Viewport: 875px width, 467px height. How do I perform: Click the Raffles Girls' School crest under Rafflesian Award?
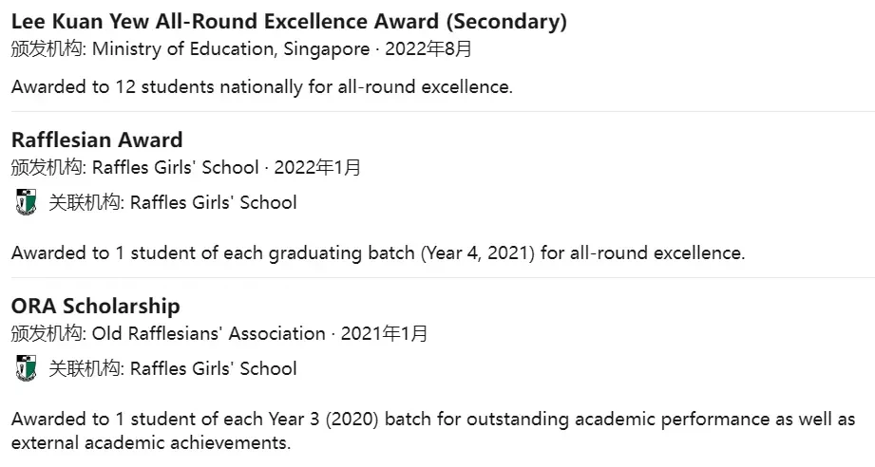tap(26, 202)
